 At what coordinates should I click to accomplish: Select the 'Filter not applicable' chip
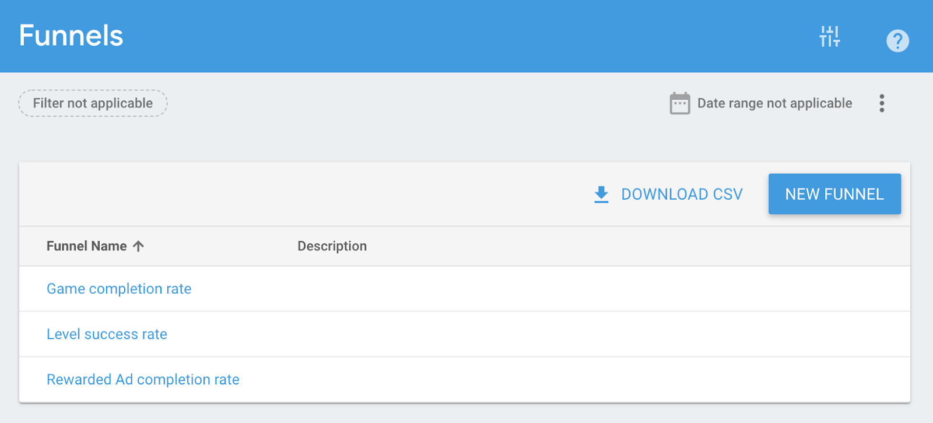point(93,103)
